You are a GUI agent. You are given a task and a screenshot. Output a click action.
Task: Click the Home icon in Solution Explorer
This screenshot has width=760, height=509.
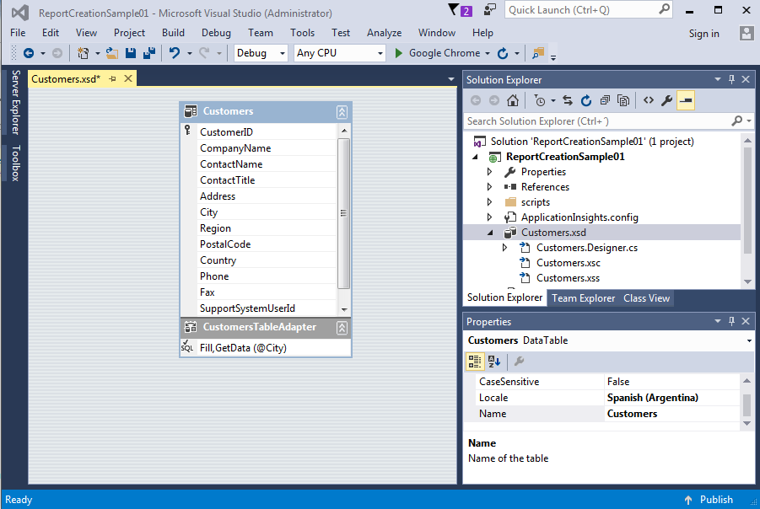(x=512, y=100)
